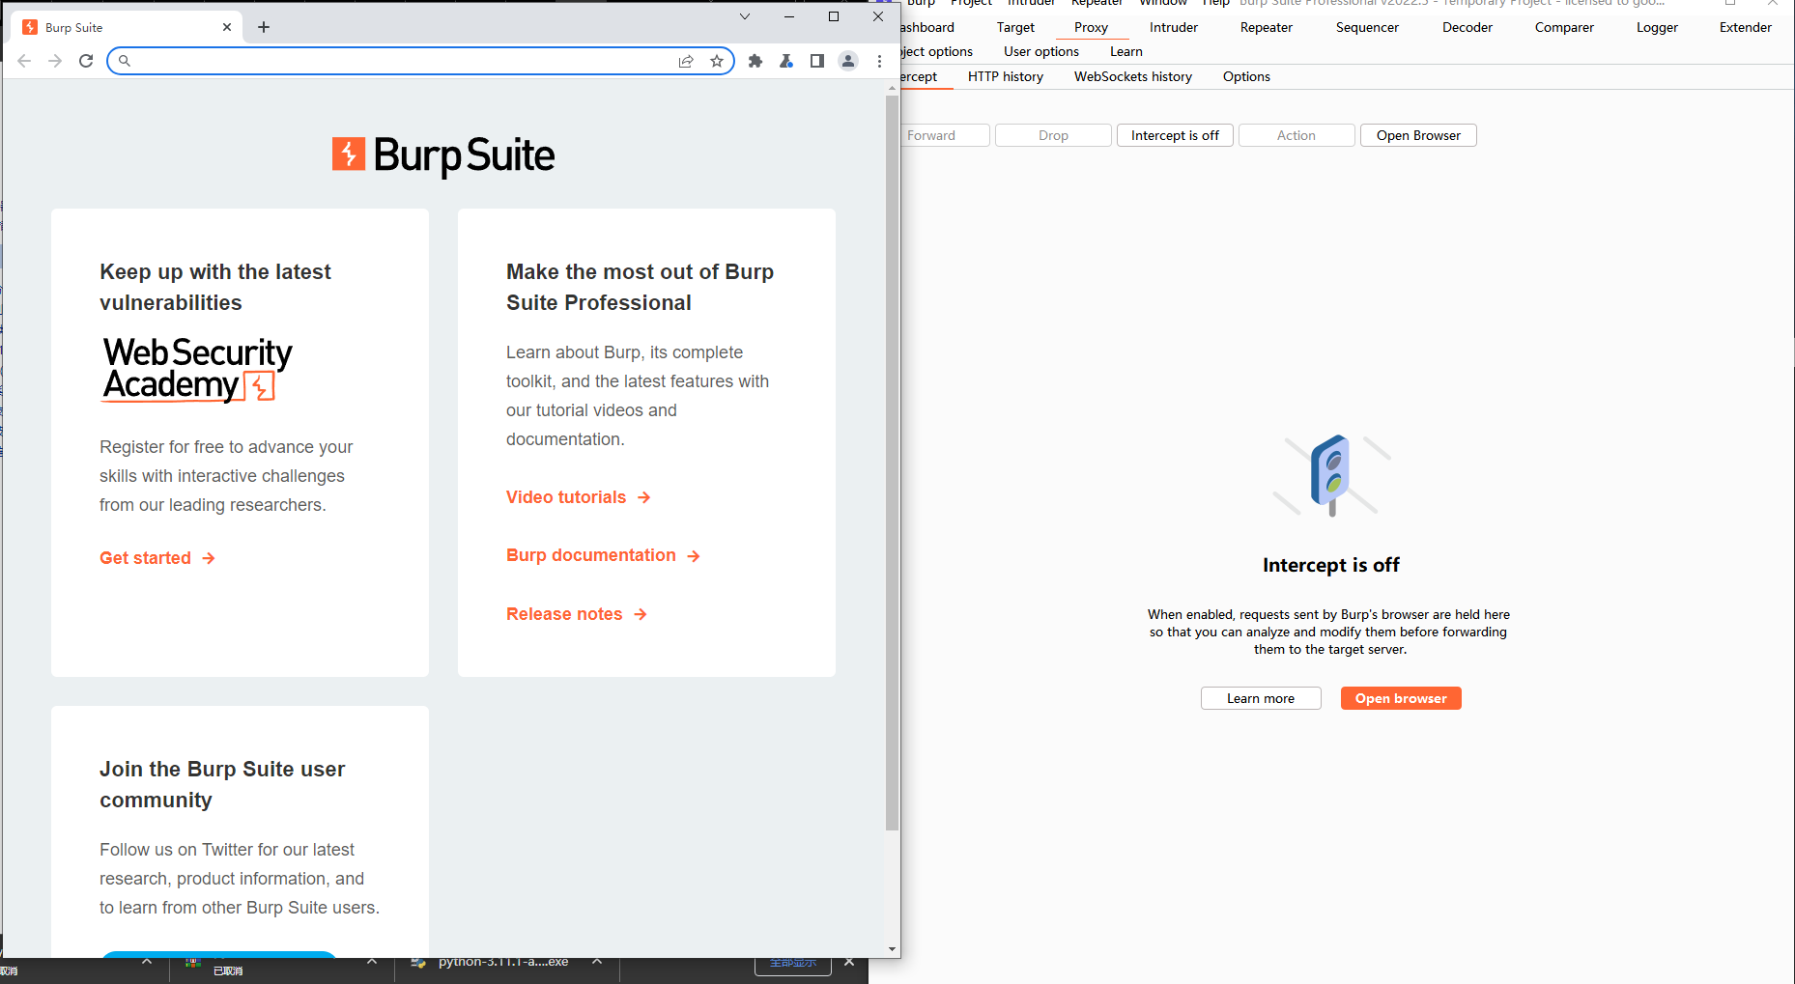
Task: Click the Chrome Labs flask icon
Action: (786, 61)
